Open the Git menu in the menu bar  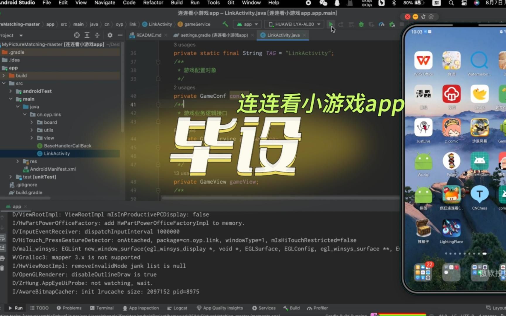[231, 3]
